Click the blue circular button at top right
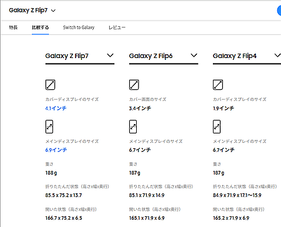Screen dimensions: 281x227 point(279,11)
